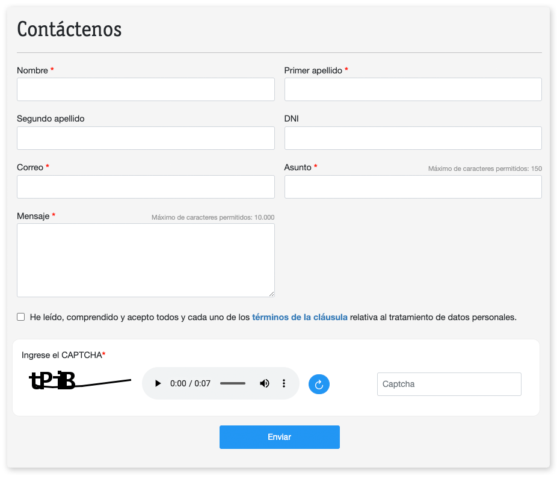
Task: Accept the personal data terms checkbox
Action: [x=21, y=317]
